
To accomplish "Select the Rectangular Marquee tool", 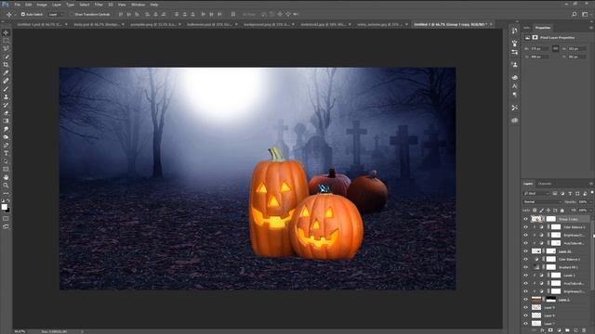I will pyautogui.click(x=6, y=41).
